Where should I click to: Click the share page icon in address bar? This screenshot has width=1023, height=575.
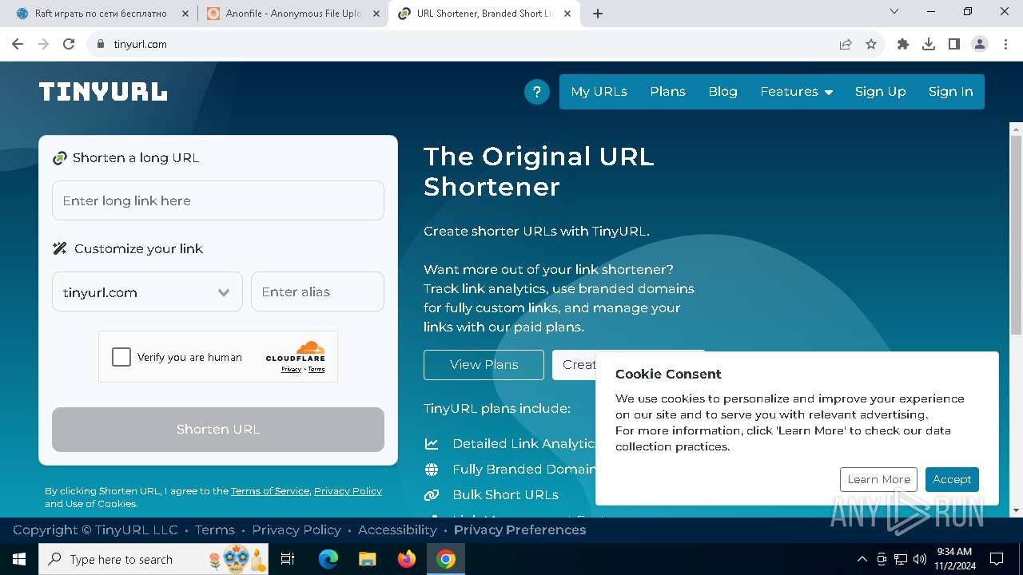click(x=846, y=44)
